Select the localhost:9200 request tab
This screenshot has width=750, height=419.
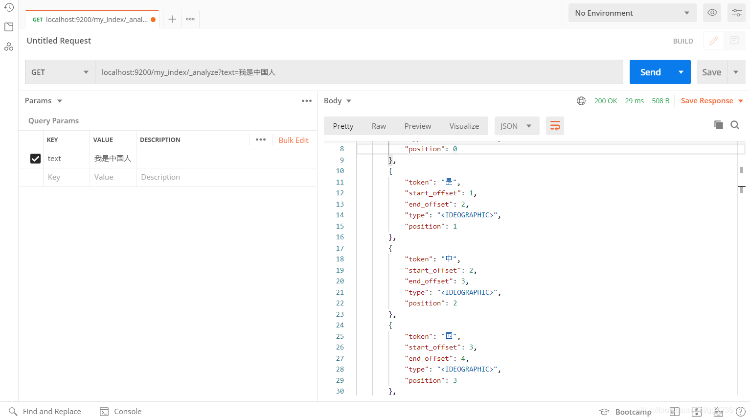pyautogui.click(x=92, y=20)
